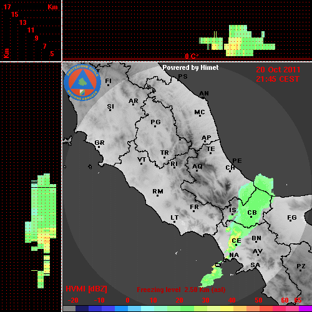The image size is (312, 312).
Task: Click the SA city label
Action: coord(255,265)
